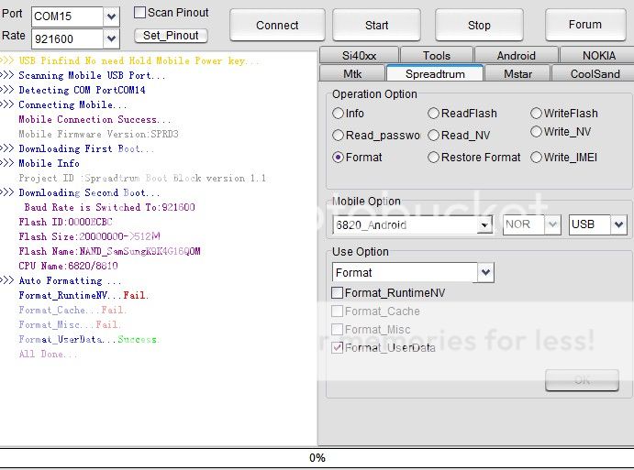Choose the WriteFlash radio option
Screen dimensions: 634x470
point(537,114)
